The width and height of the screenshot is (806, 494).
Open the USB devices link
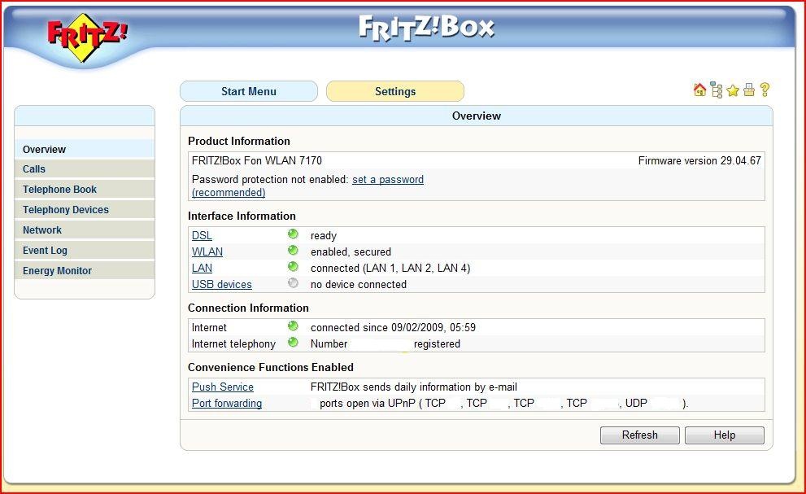pos(221,285)
